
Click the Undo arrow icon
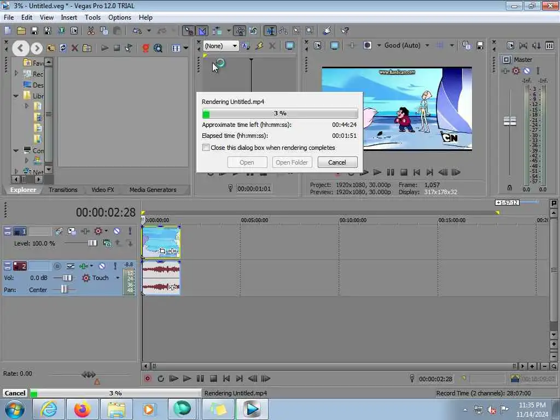[x=137, y=31]
